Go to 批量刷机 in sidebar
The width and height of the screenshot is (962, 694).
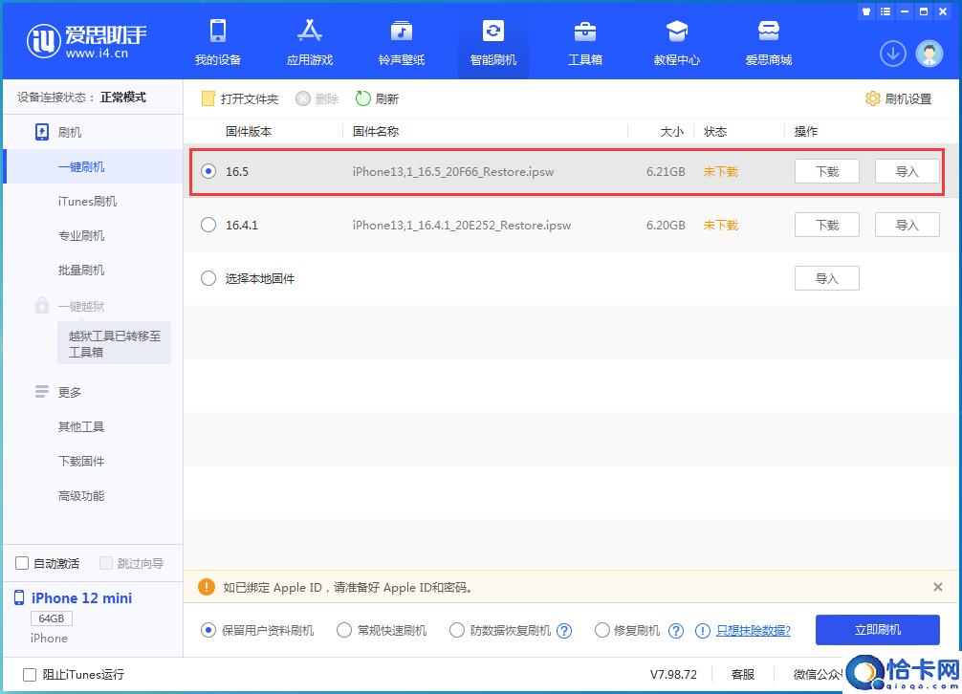81,270
